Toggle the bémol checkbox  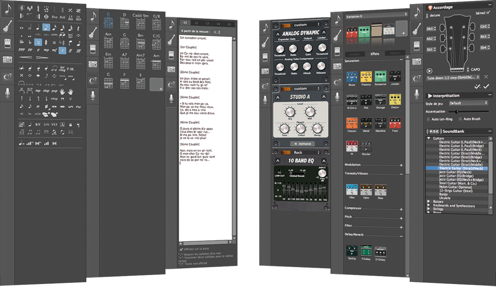(489, 12)
